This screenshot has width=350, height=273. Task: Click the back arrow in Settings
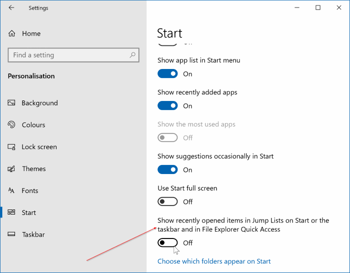(x=11, y=8)
